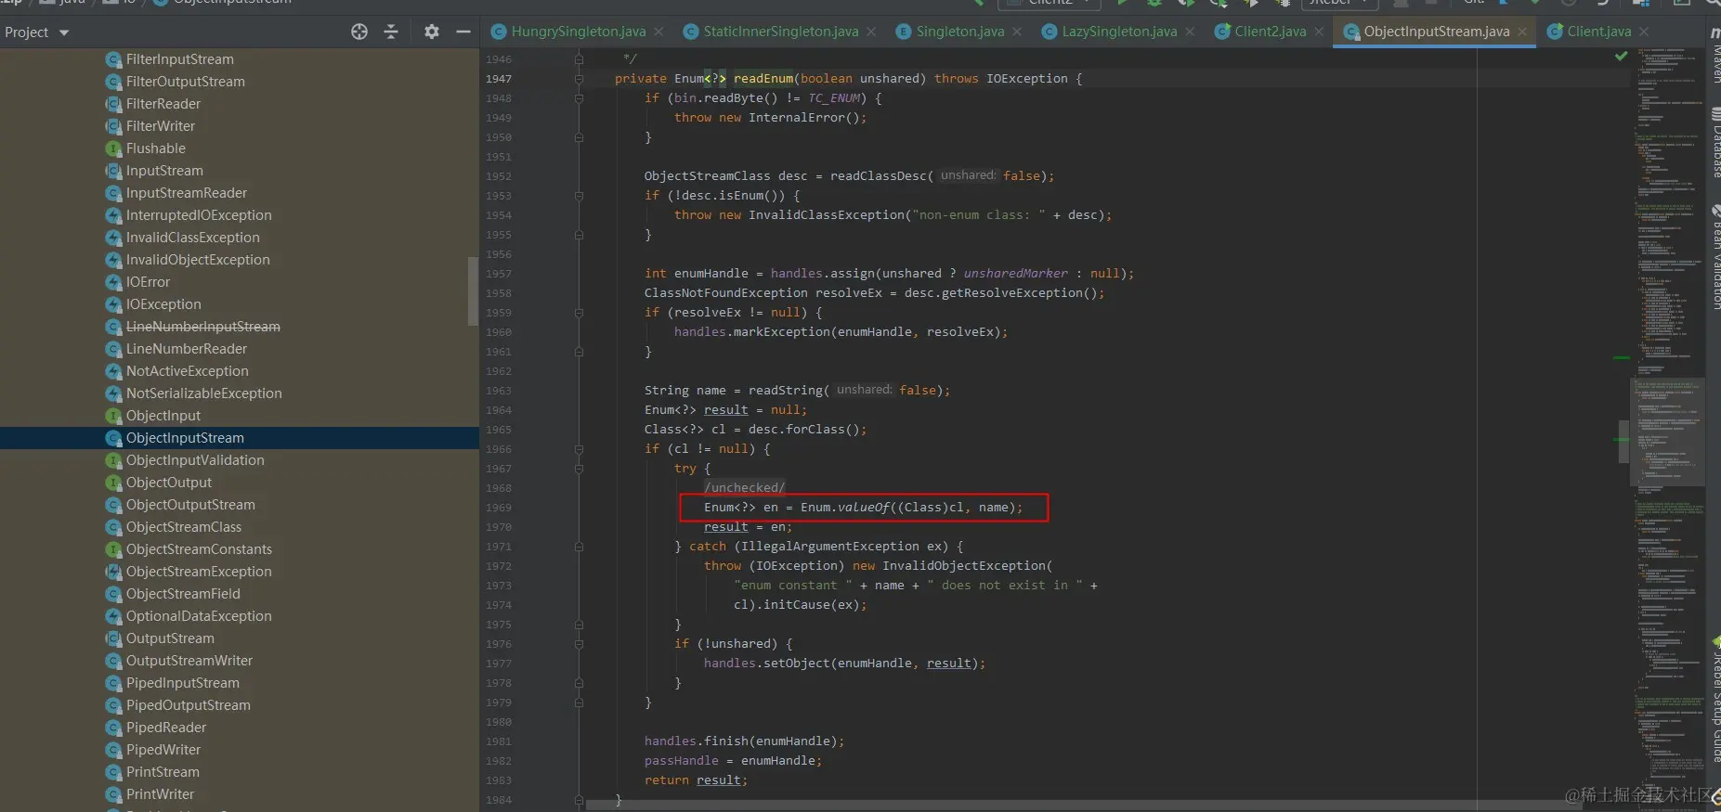Click the locate/select opened file target icon
The width and height of the screenshot is (1721, 812).
tap(359, 32)
